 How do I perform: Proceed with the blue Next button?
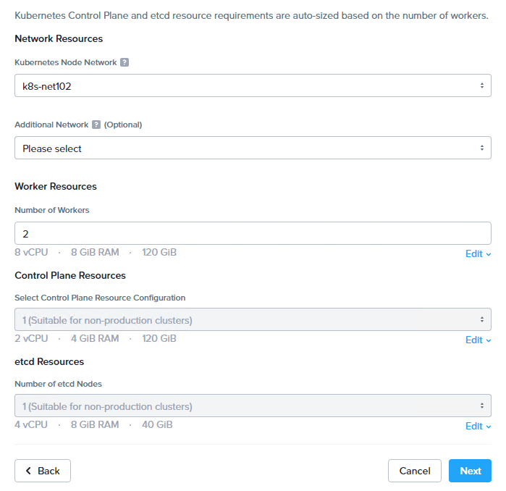point(470,471)
